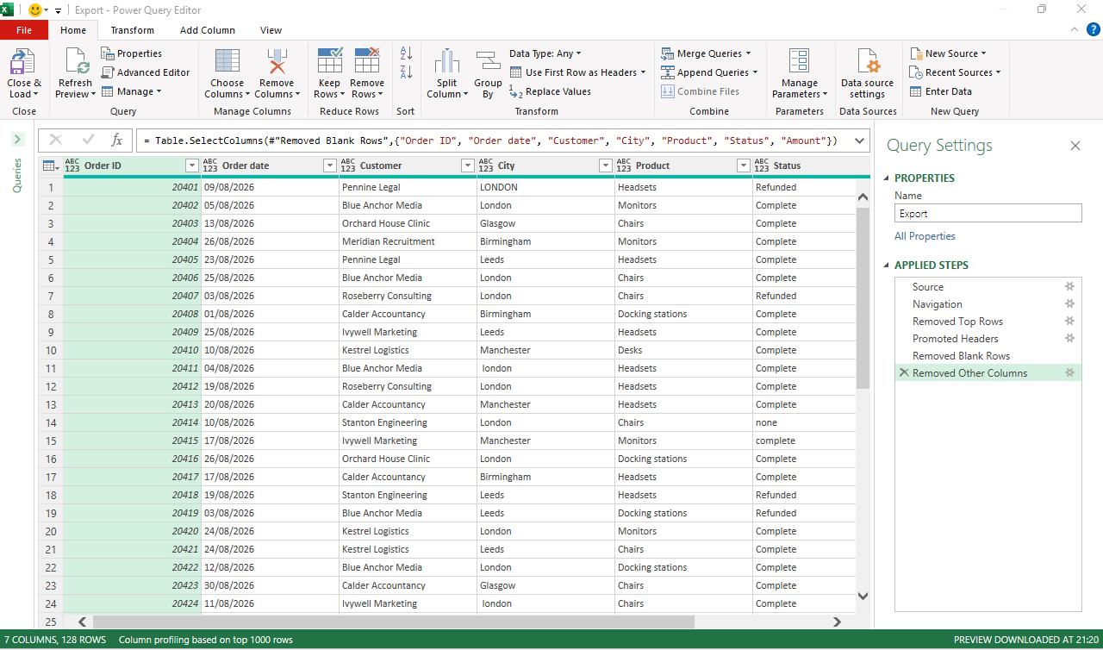Open gear settings for Removed Top Rows step
Image resolution: width=1103 pixels, height=650 pixels.
pos(1069,322)
